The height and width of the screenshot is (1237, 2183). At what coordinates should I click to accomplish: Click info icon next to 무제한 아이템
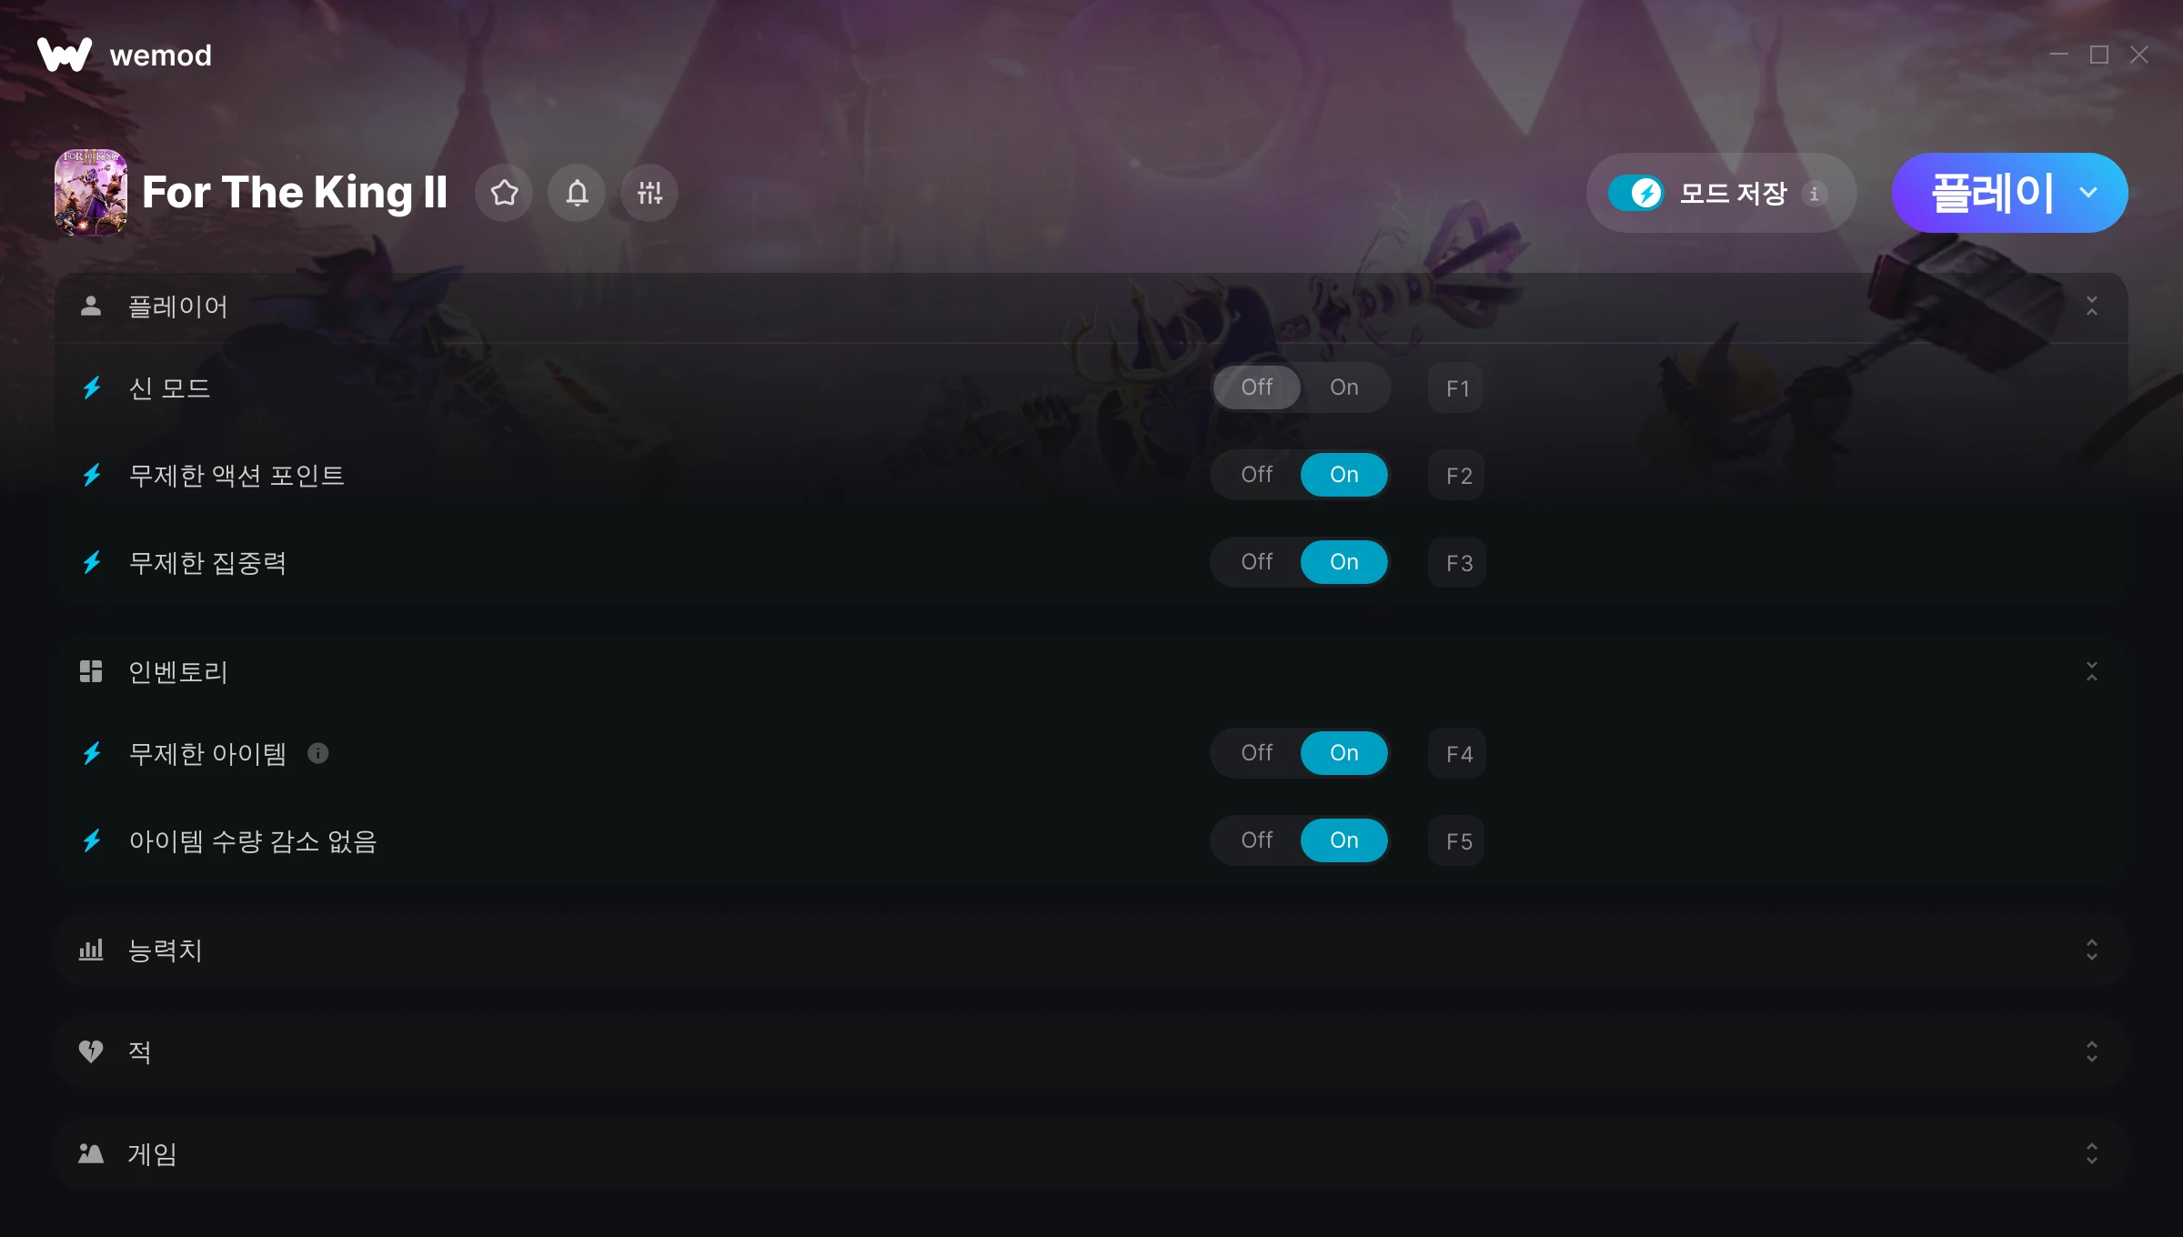click(x=317, y=753)
